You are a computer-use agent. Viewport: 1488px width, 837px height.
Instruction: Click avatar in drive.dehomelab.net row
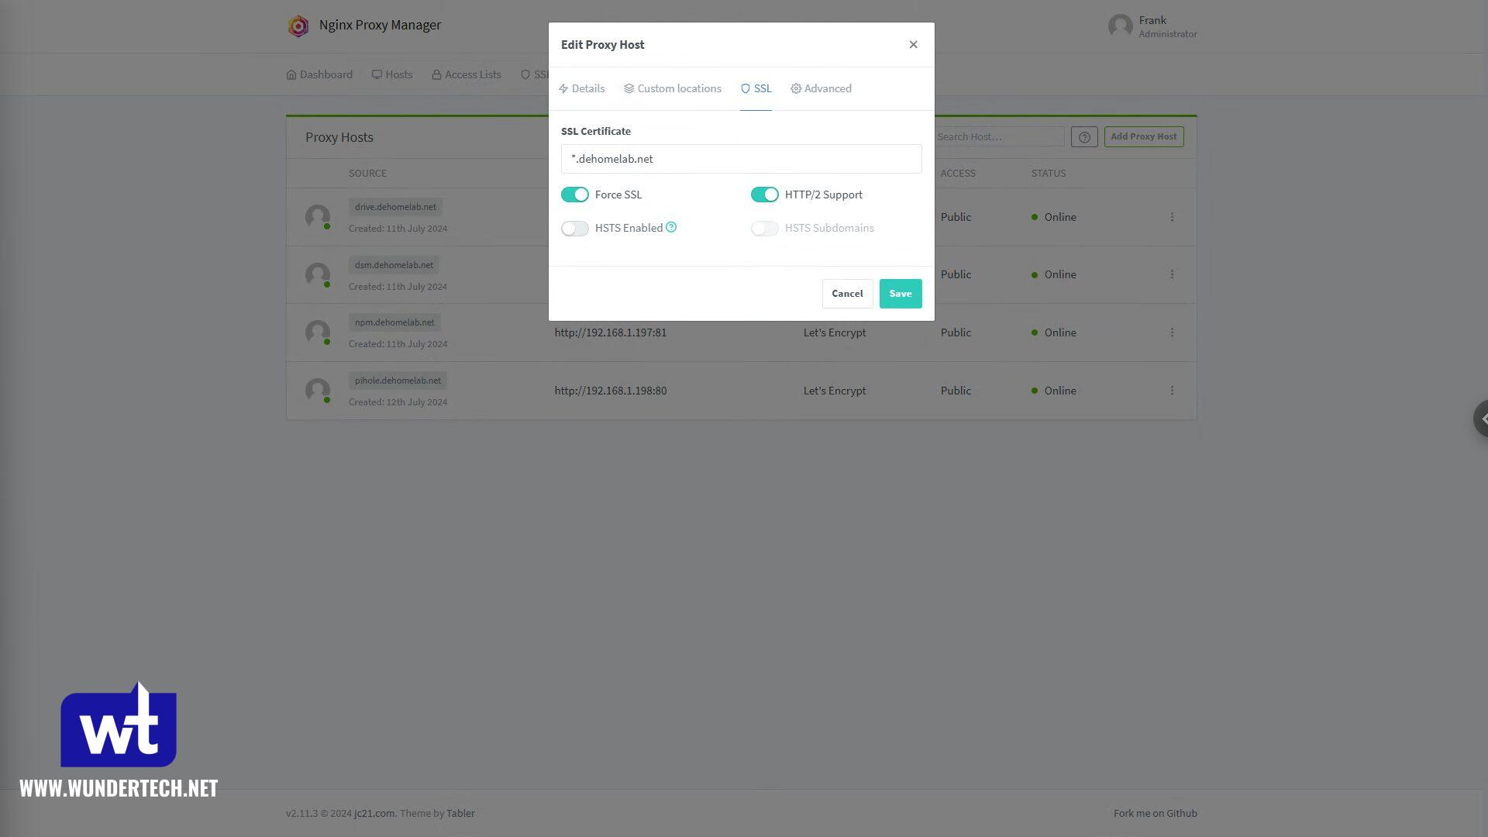coord(318,217)
